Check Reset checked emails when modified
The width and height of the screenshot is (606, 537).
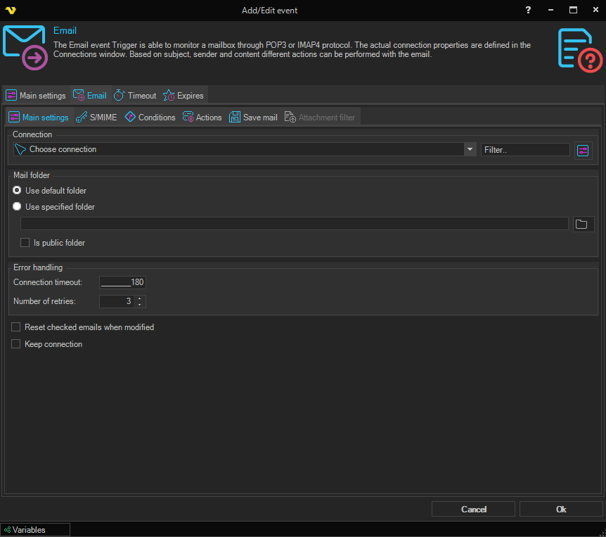point(16,327)
